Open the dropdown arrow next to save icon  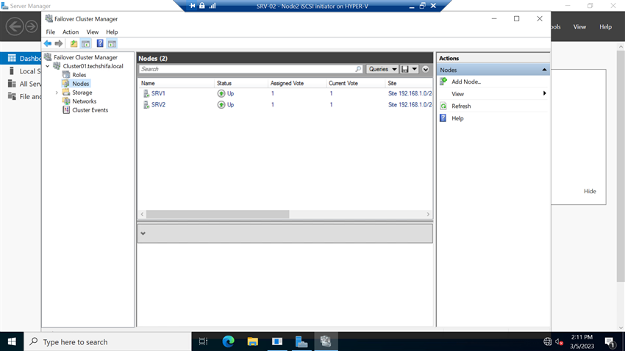[x=415, y=69]
